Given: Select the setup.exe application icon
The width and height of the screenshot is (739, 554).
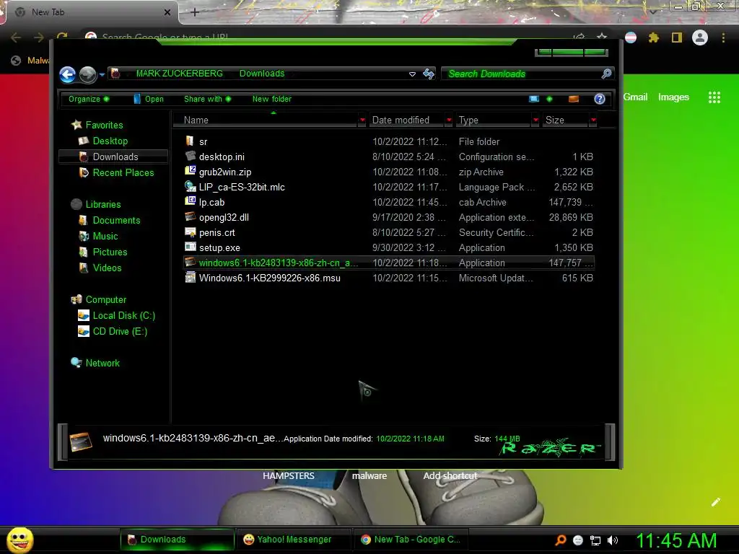Looking at the screenshot, I should pyautogui.click(x=190, y=247).
